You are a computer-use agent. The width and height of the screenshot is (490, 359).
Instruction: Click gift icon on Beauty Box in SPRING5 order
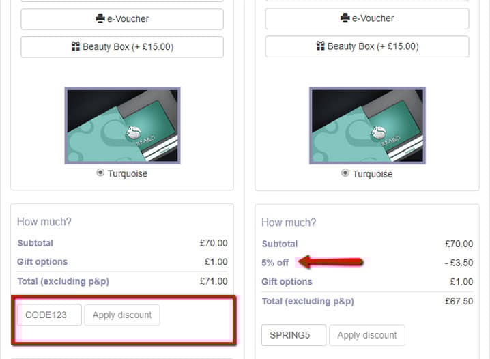coord(320,46)
